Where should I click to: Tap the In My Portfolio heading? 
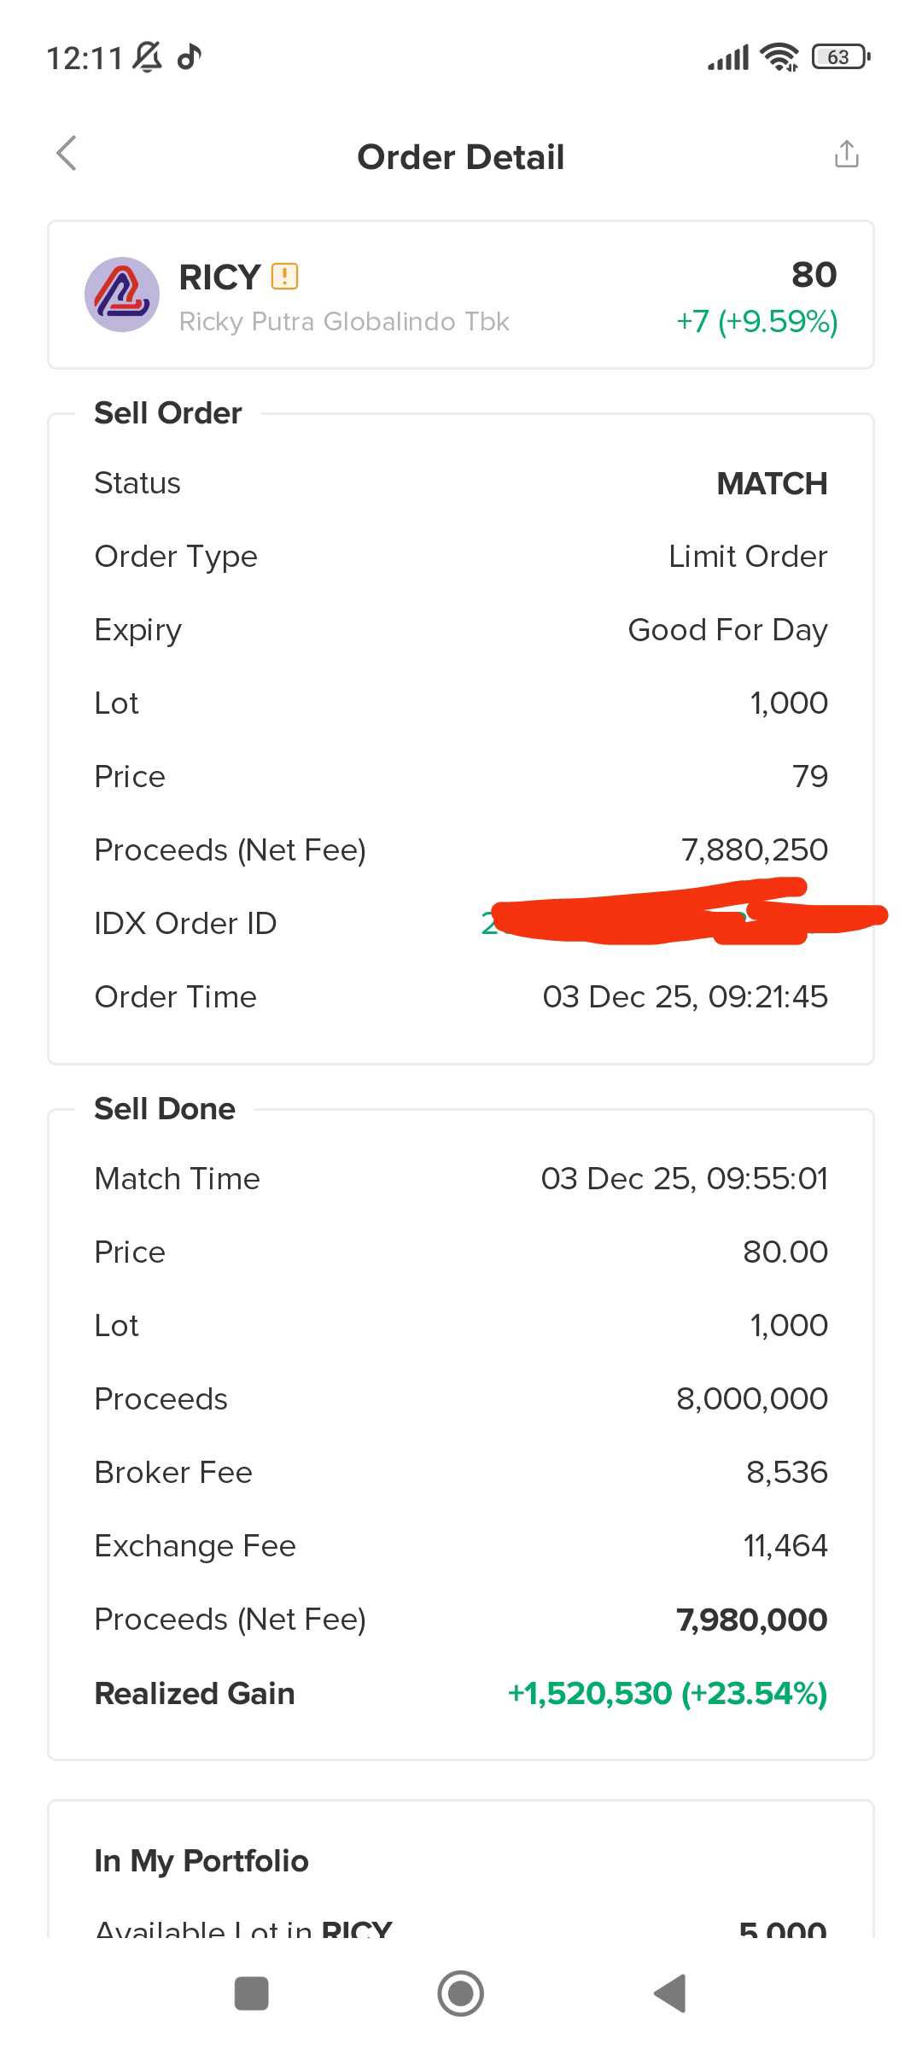pyautogui.click(x=201, y=1860)
